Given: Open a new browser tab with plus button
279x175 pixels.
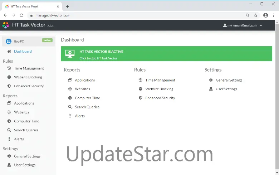Looking at the screenshot, I should [67, 6].
